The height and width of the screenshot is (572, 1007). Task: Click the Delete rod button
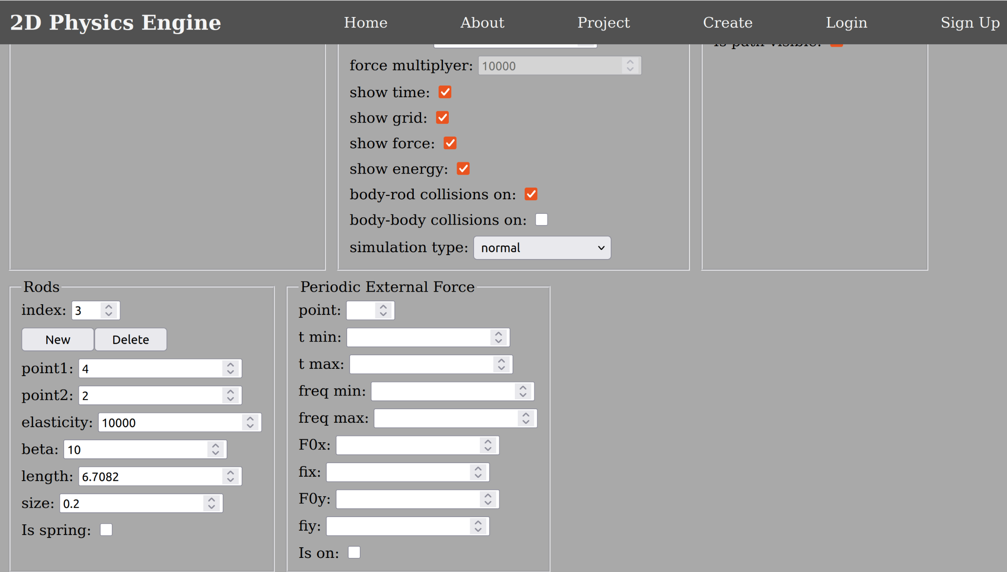pos(130,339)
